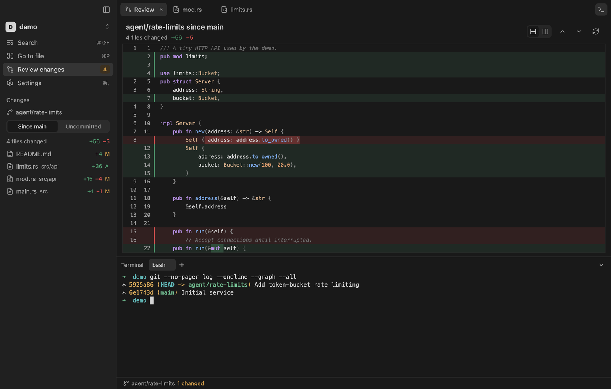
Task: Open README.md in changed files
Action: click(58, 154)
